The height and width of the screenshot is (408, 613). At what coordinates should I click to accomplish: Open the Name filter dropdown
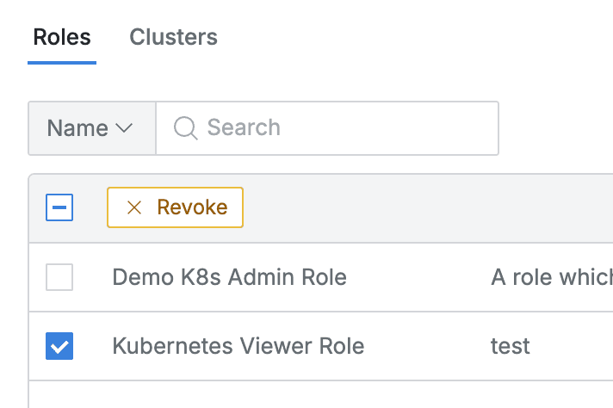91,128
